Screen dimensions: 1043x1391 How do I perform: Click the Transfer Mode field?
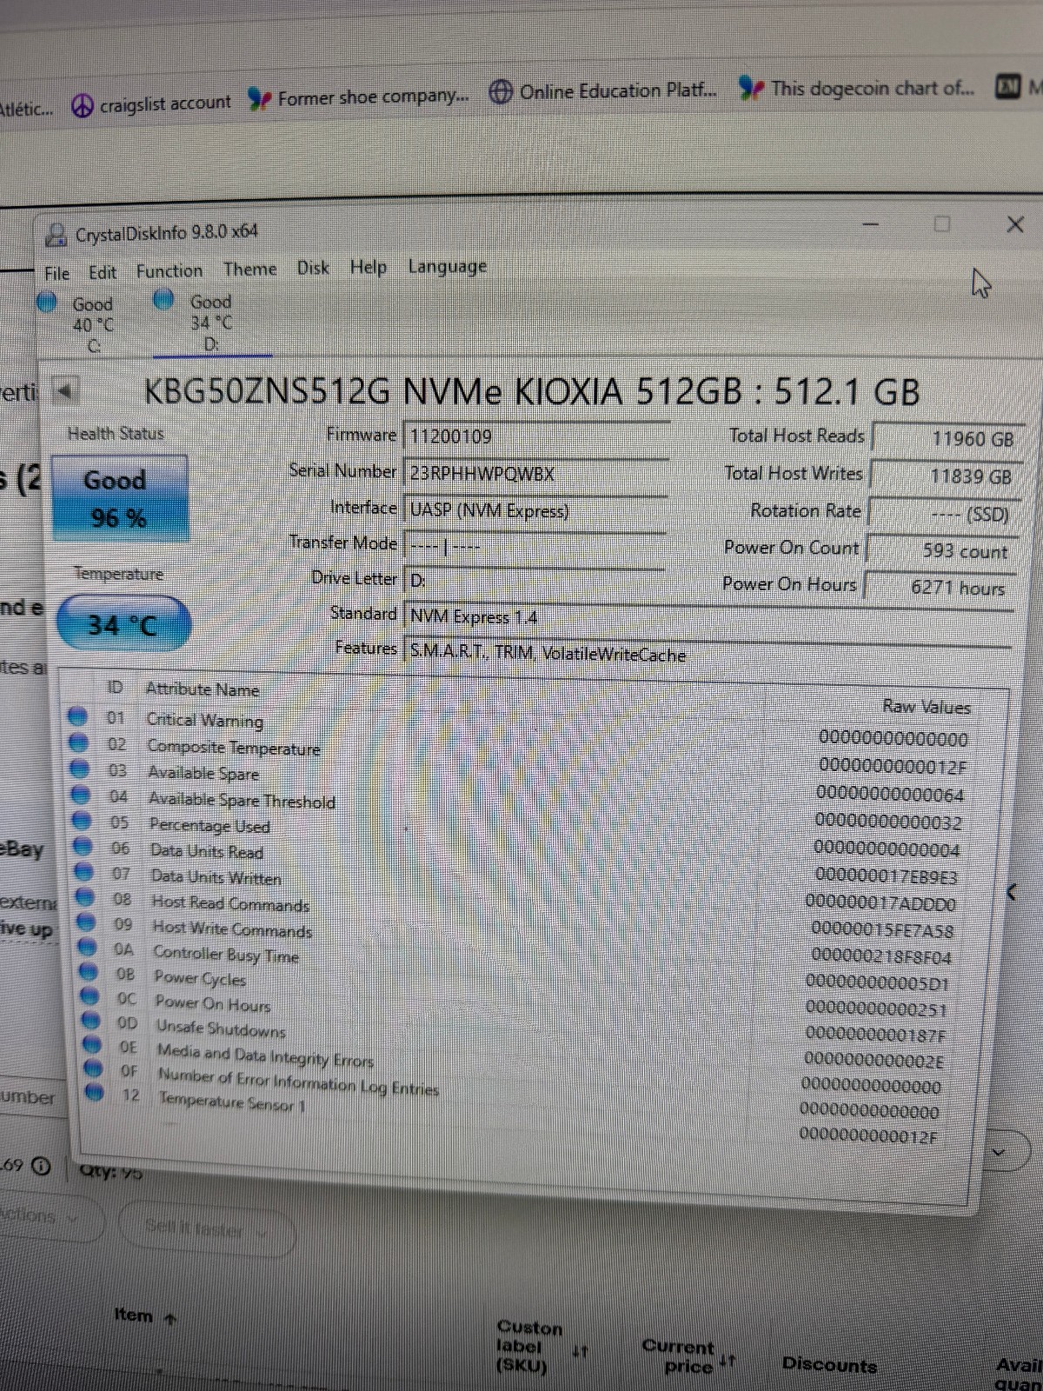pyautogui.click(x=535, y=546)
